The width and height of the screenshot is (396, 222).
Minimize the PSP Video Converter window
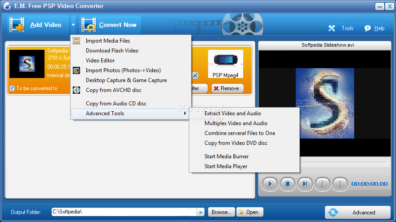(x=379, y=6)
